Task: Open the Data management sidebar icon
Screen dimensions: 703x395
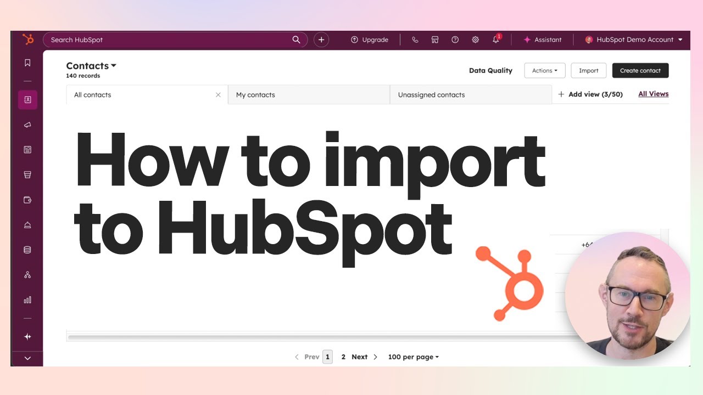Action: (27, 250)
